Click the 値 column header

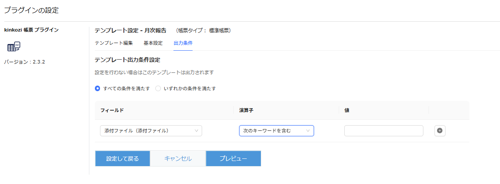tap(347, 110)
